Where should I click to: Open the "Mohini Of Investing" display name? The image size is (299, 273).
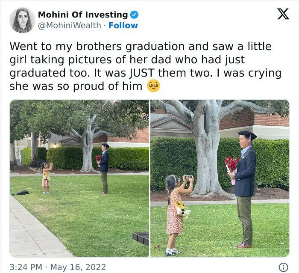pyautogui.click(x=82, y=15)
